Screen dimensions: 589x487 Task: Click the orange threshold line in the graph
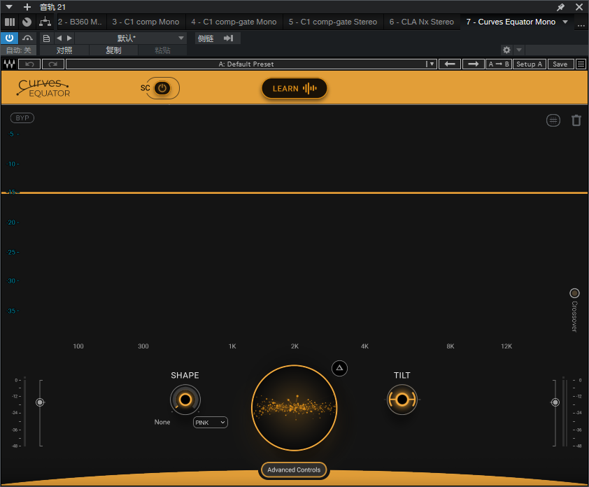(x=294, y=193)
